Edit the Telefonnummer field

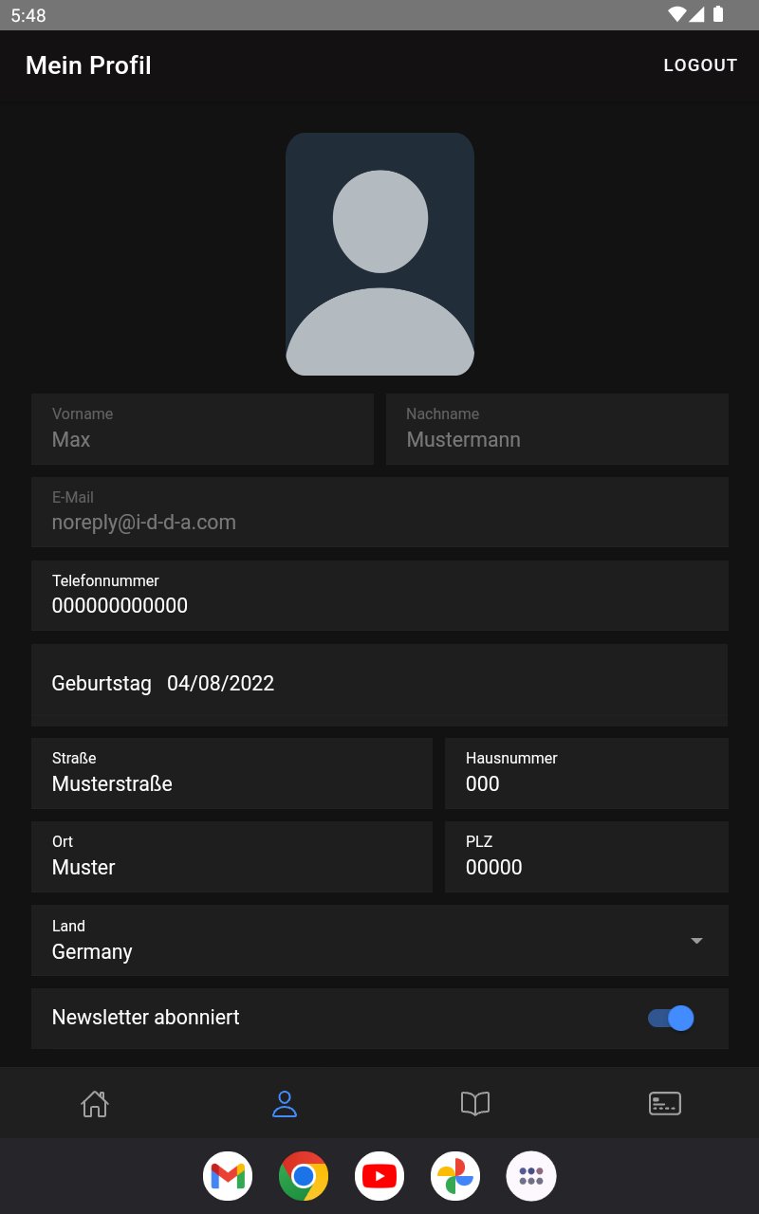(x=379, y=596)
